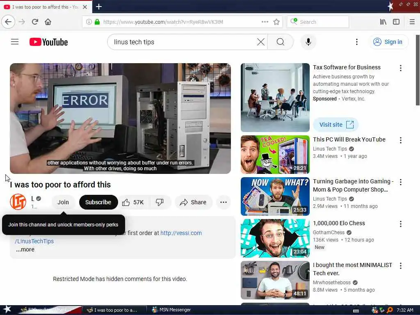This screenshot has width=420, height=315.
Task: Open options for MINIMALIST Tech video
Action: 400,266
